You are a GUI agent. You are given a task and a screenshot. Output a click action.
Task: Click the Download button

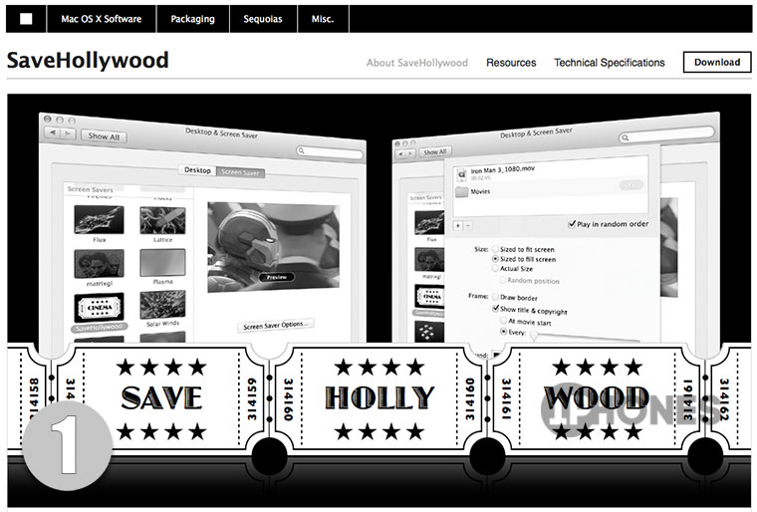[x=717, y=63]
